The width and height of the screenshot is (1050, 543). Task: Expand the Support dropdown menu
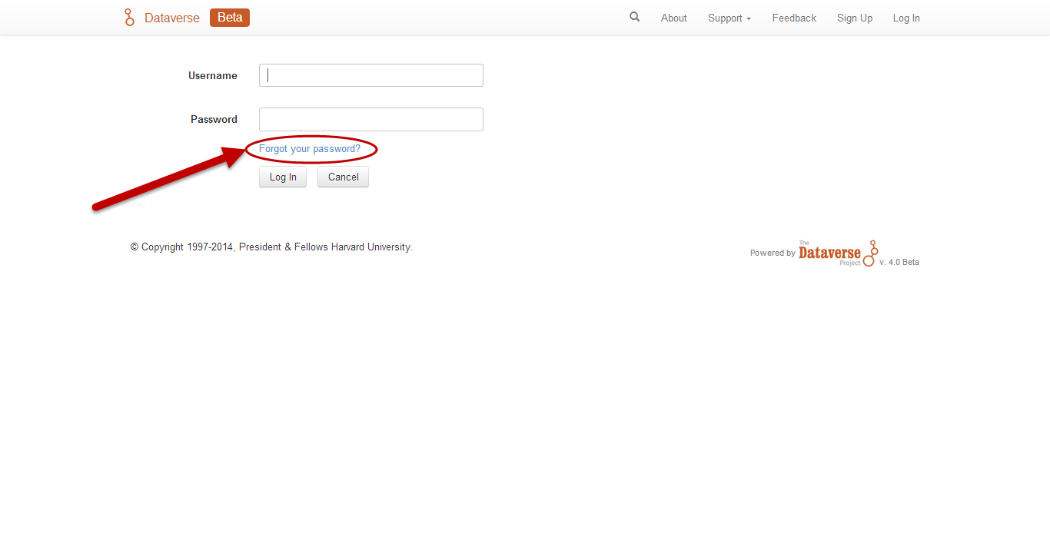(729, 18)
